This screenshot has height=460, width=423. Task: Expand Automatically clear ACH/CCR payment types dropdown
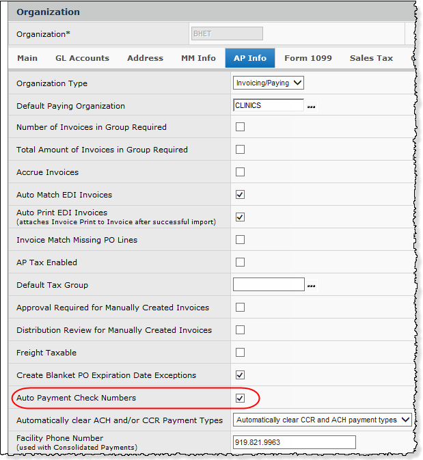(322, 420)
